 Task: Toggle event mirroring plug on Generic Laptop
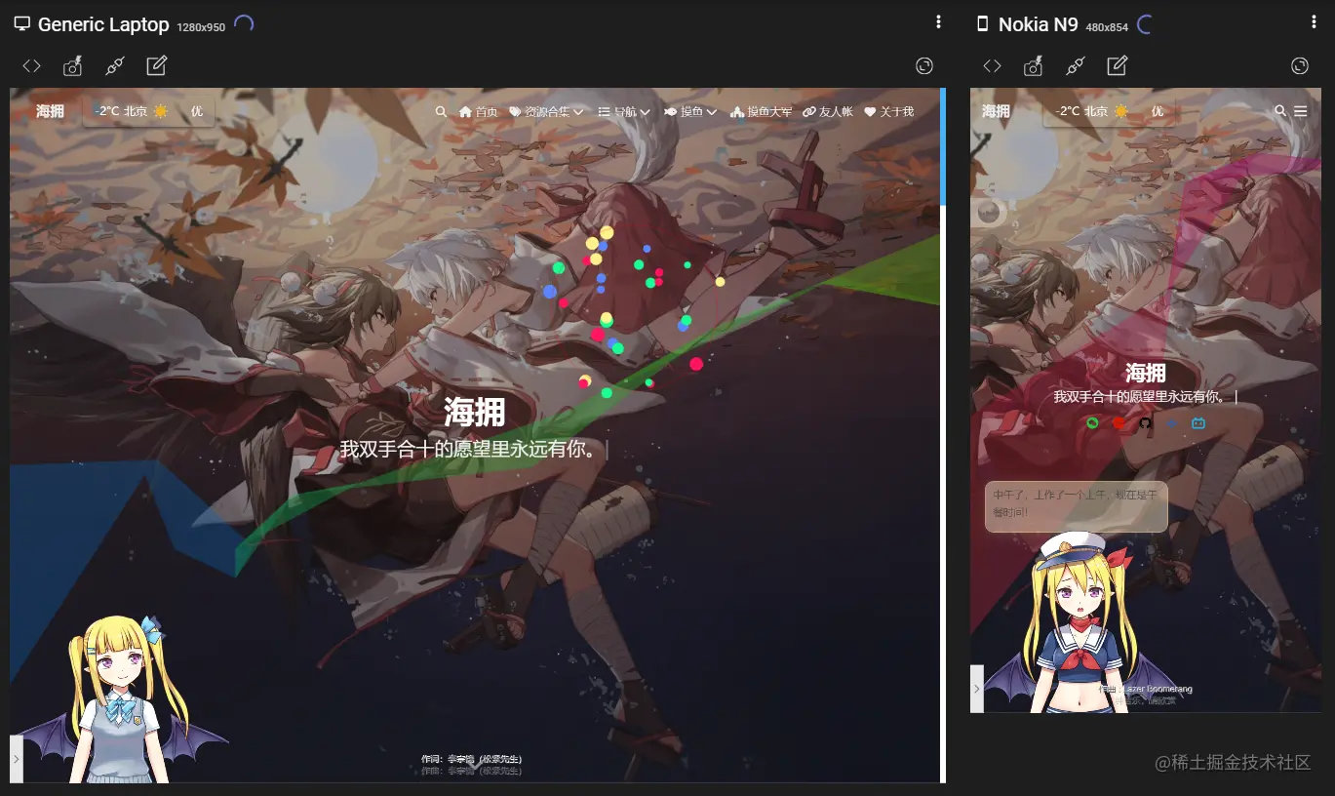[x=115, y=66]
